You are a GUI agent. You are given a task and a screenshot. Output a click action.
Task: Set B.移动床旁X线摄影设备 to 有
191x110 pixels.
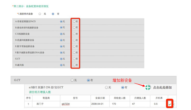coord(74,28)
